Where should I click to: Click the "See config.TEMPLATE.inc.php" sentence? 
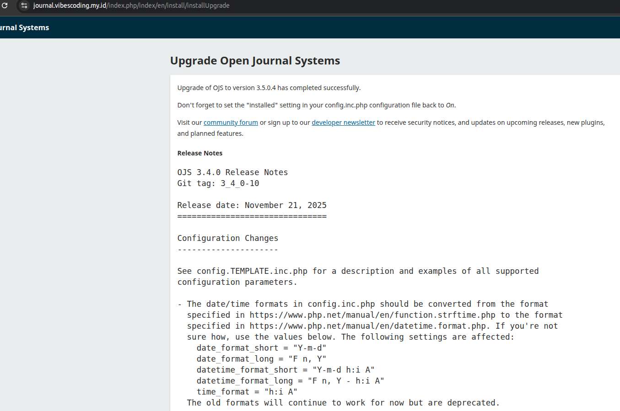pyautogui.click(x=358, y=277)
